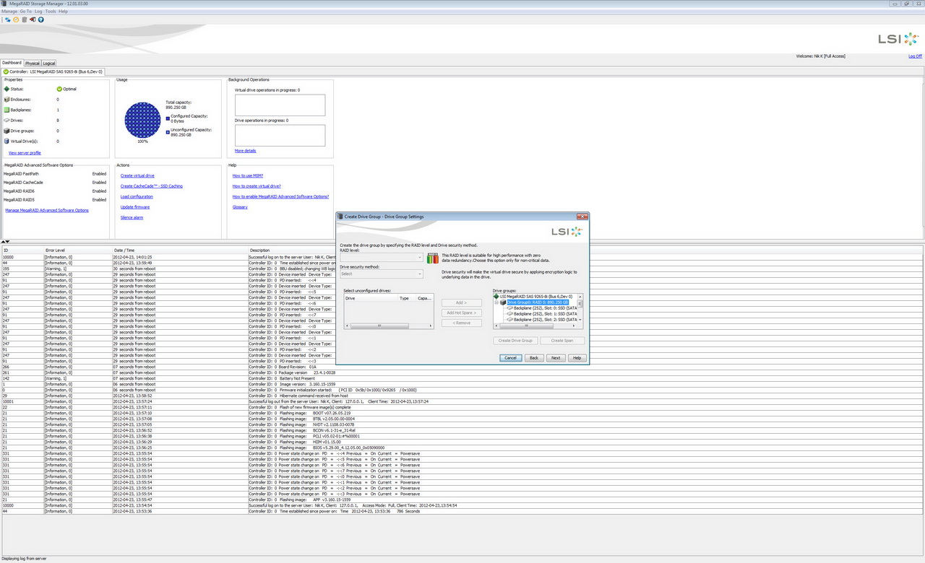Click the Configured Capacity legend swatch
This screenshot has width=925, height=563.
(x=168, y=117)
